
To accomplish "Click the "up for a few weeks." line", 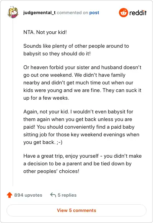I will point(46,98).
